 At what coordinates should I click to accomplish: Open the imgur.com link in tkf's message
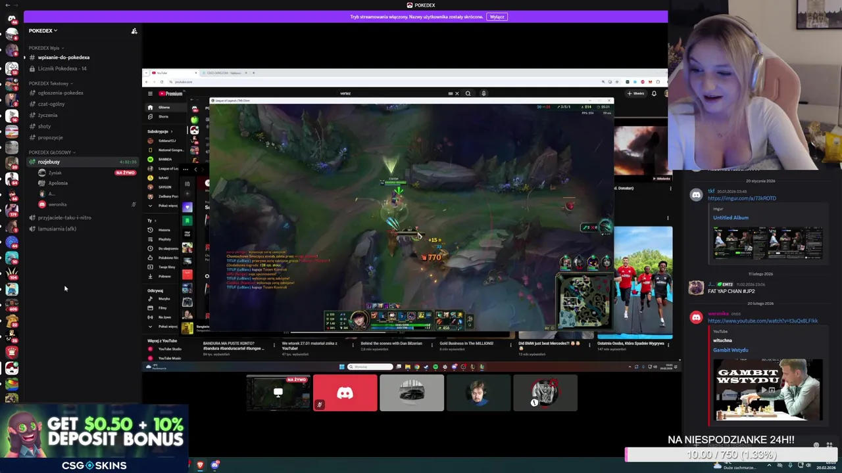(742, 198)
